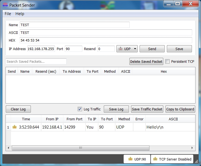The width and height of the screenshot is (201, 166).
Task: Click the To Port header in saved packets
Action: (93, 71)
